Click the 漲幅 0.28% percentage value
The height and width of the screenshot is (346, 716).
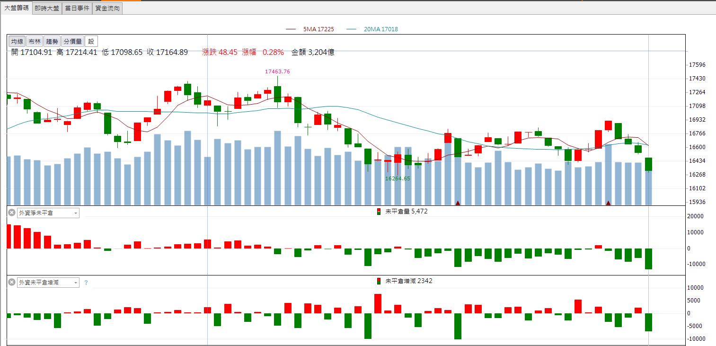click(x=263, y=53)
